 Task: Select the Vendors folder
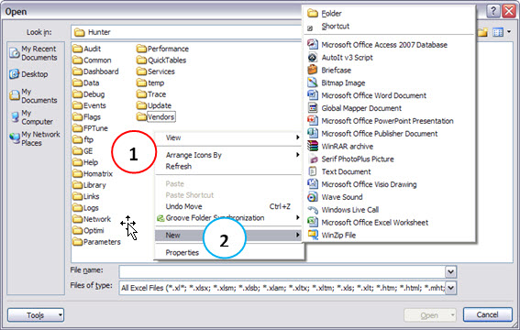pyautogui.click(x=156, y=116)
